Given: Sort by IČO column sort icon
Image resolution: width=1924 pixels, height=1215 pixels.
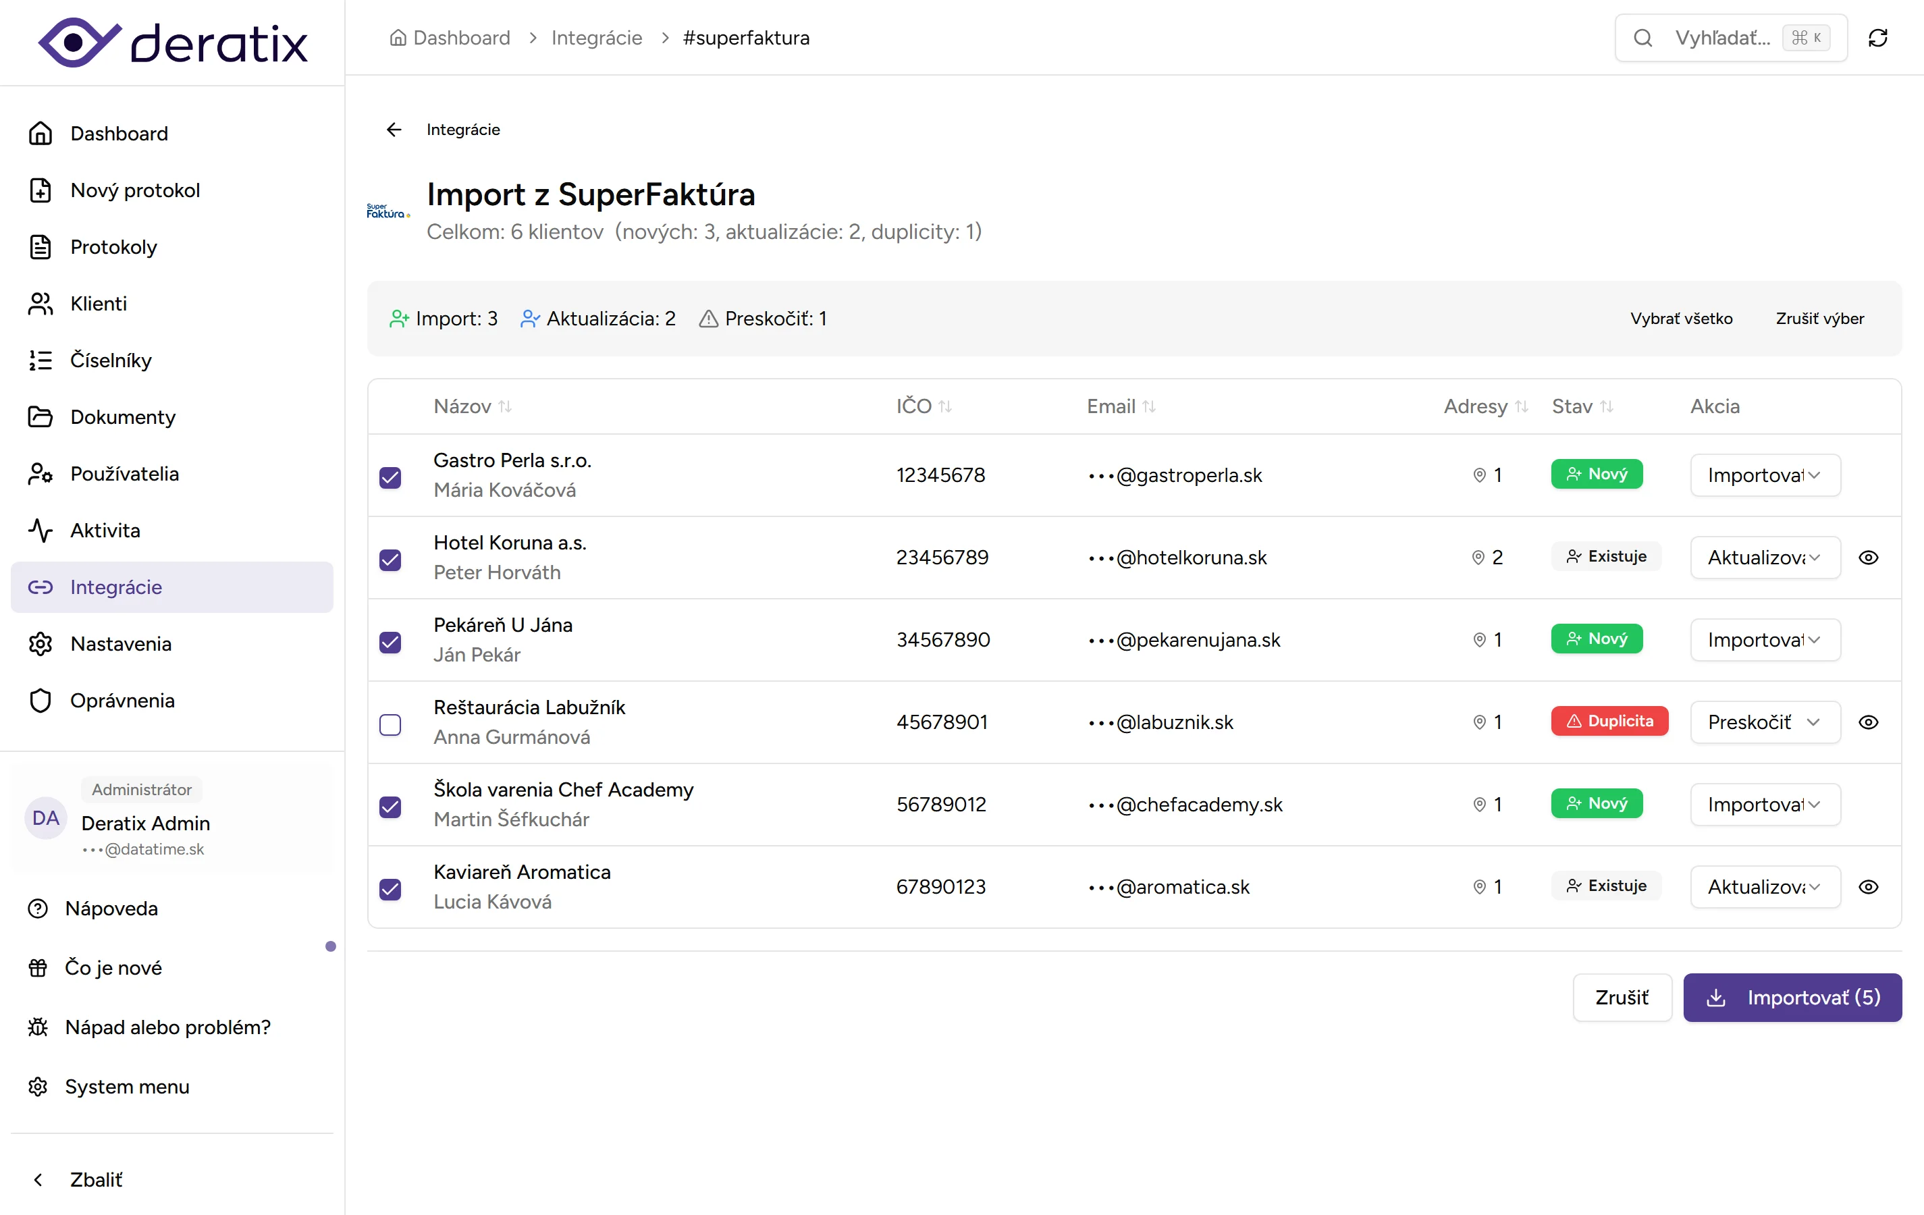Looking at the screenshot, I should pyautogui.click(x=945, y=406).
